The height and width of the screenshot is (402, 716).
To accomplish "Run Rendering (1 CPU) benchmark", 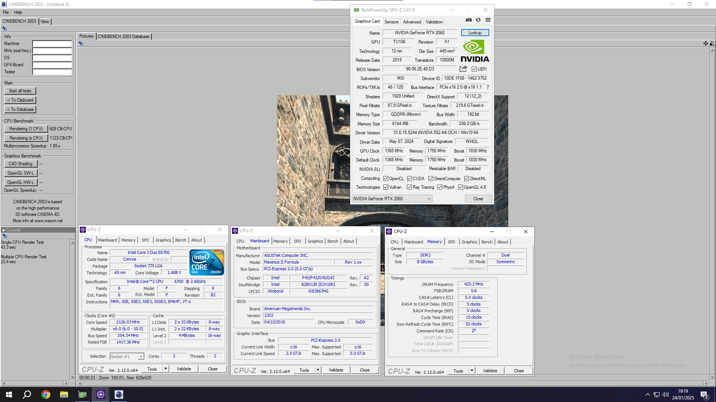I will point(26,129).
